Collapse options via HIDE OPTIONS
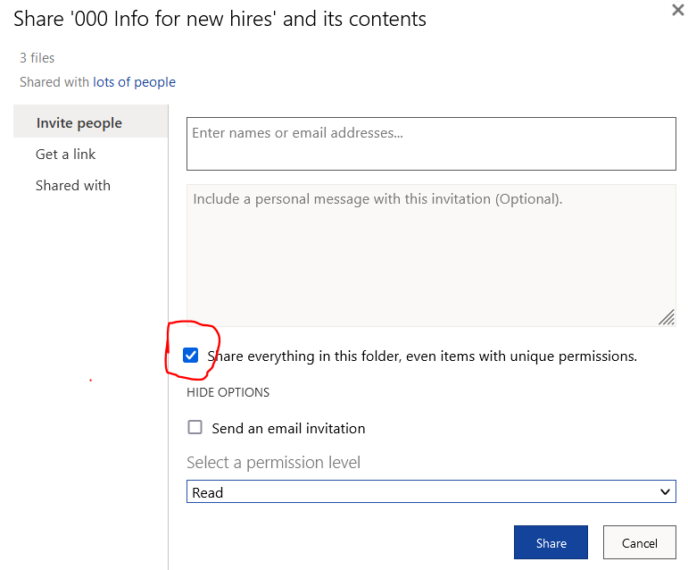 click(x=228, y=392)
